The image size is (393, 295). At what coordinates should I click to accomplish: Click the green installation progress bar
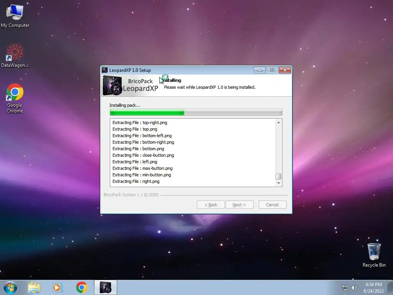pos(196,113)
